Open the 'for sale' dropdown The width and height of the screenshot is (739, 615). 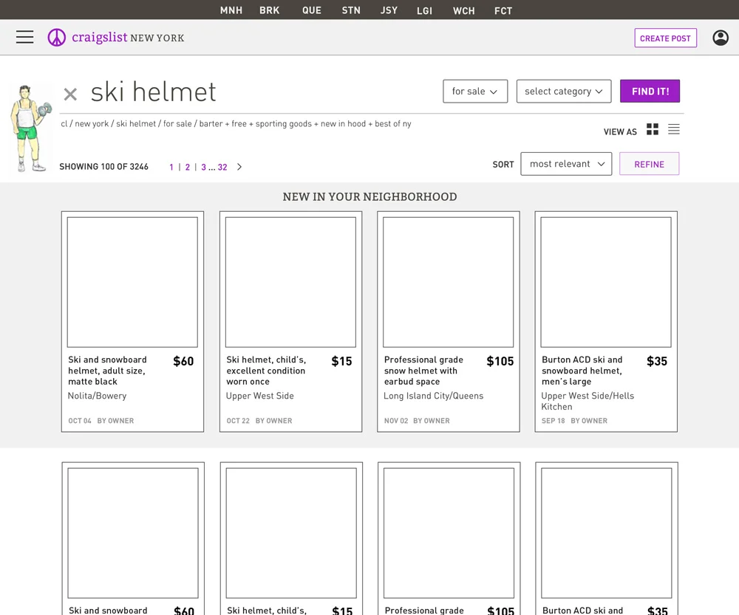pyautogui.click(x=474, y=92)
